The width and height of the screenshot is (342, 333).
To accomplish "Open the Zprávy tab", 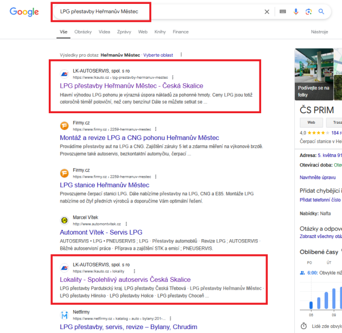I will point(124,32).
